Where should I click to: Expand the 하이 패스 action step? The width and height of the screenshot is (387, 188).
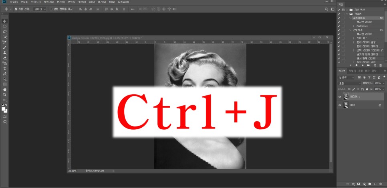tap(353, 38)
